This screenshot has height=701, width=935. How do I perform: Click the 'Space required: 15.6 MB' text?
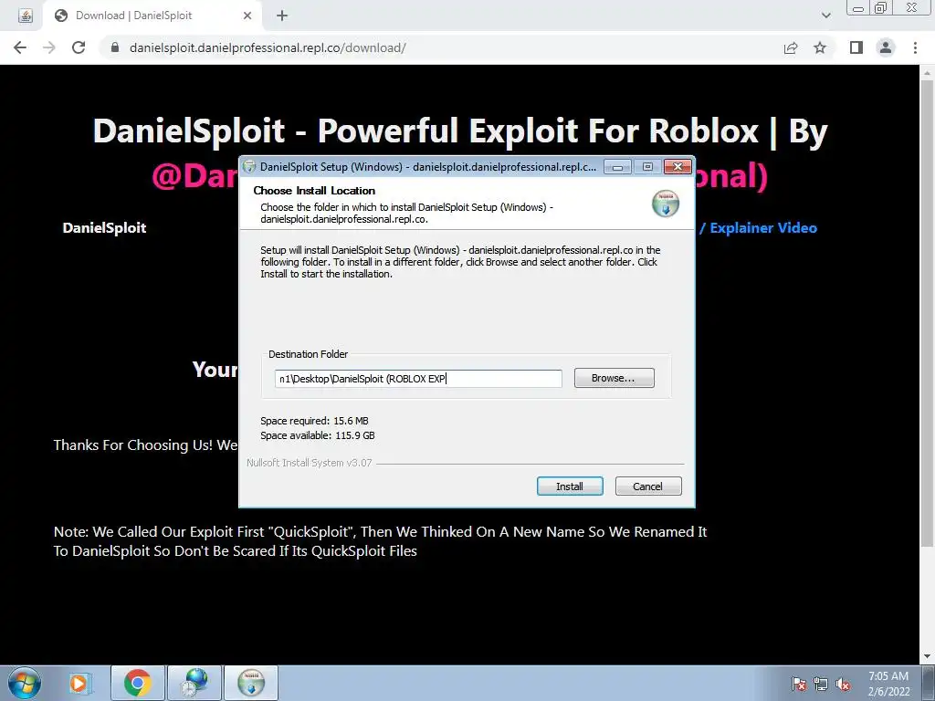click(314, 421)
